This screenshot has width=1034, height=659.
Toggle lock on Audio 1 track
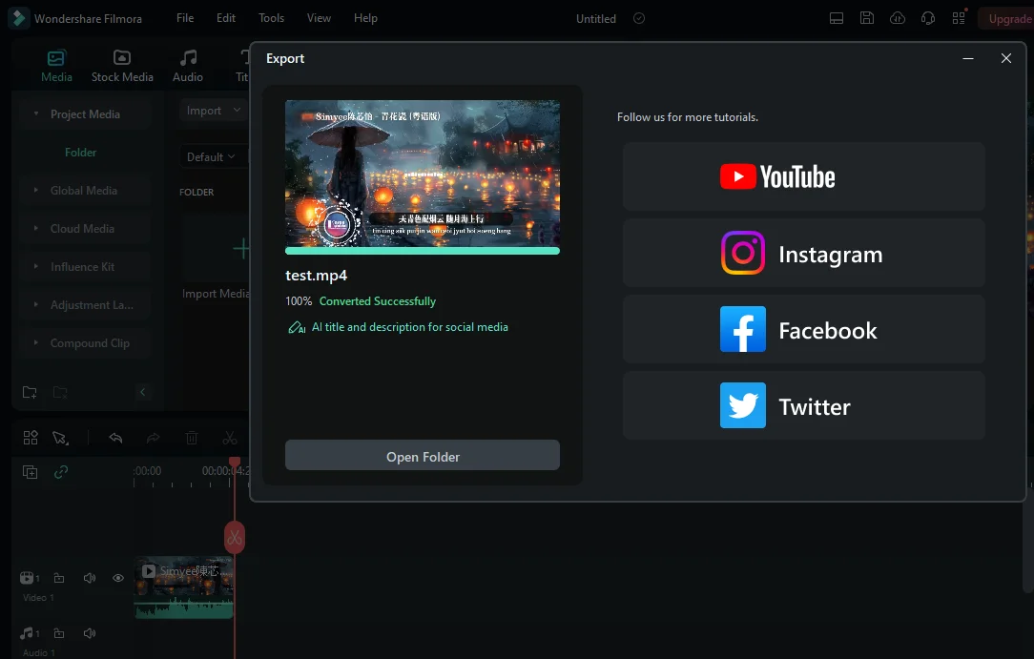click(x=59, y=633)
